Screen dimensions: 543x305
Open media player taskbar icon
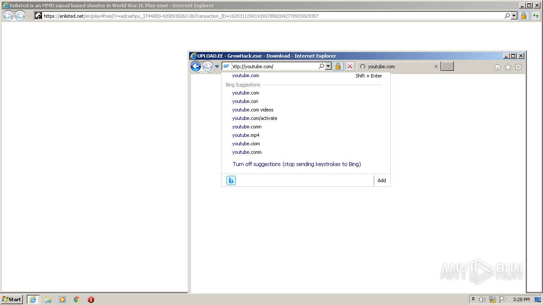pos(62,299)
